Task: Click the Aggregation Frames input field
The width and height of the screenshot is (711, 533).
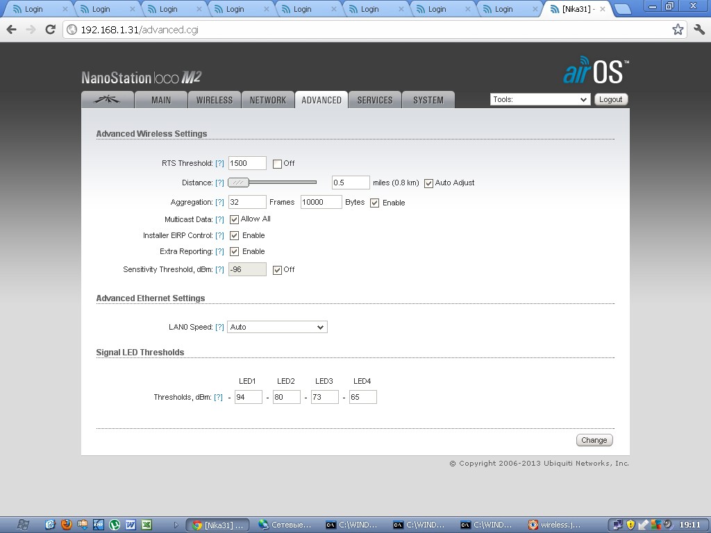Action: click(x=247, y=202)
